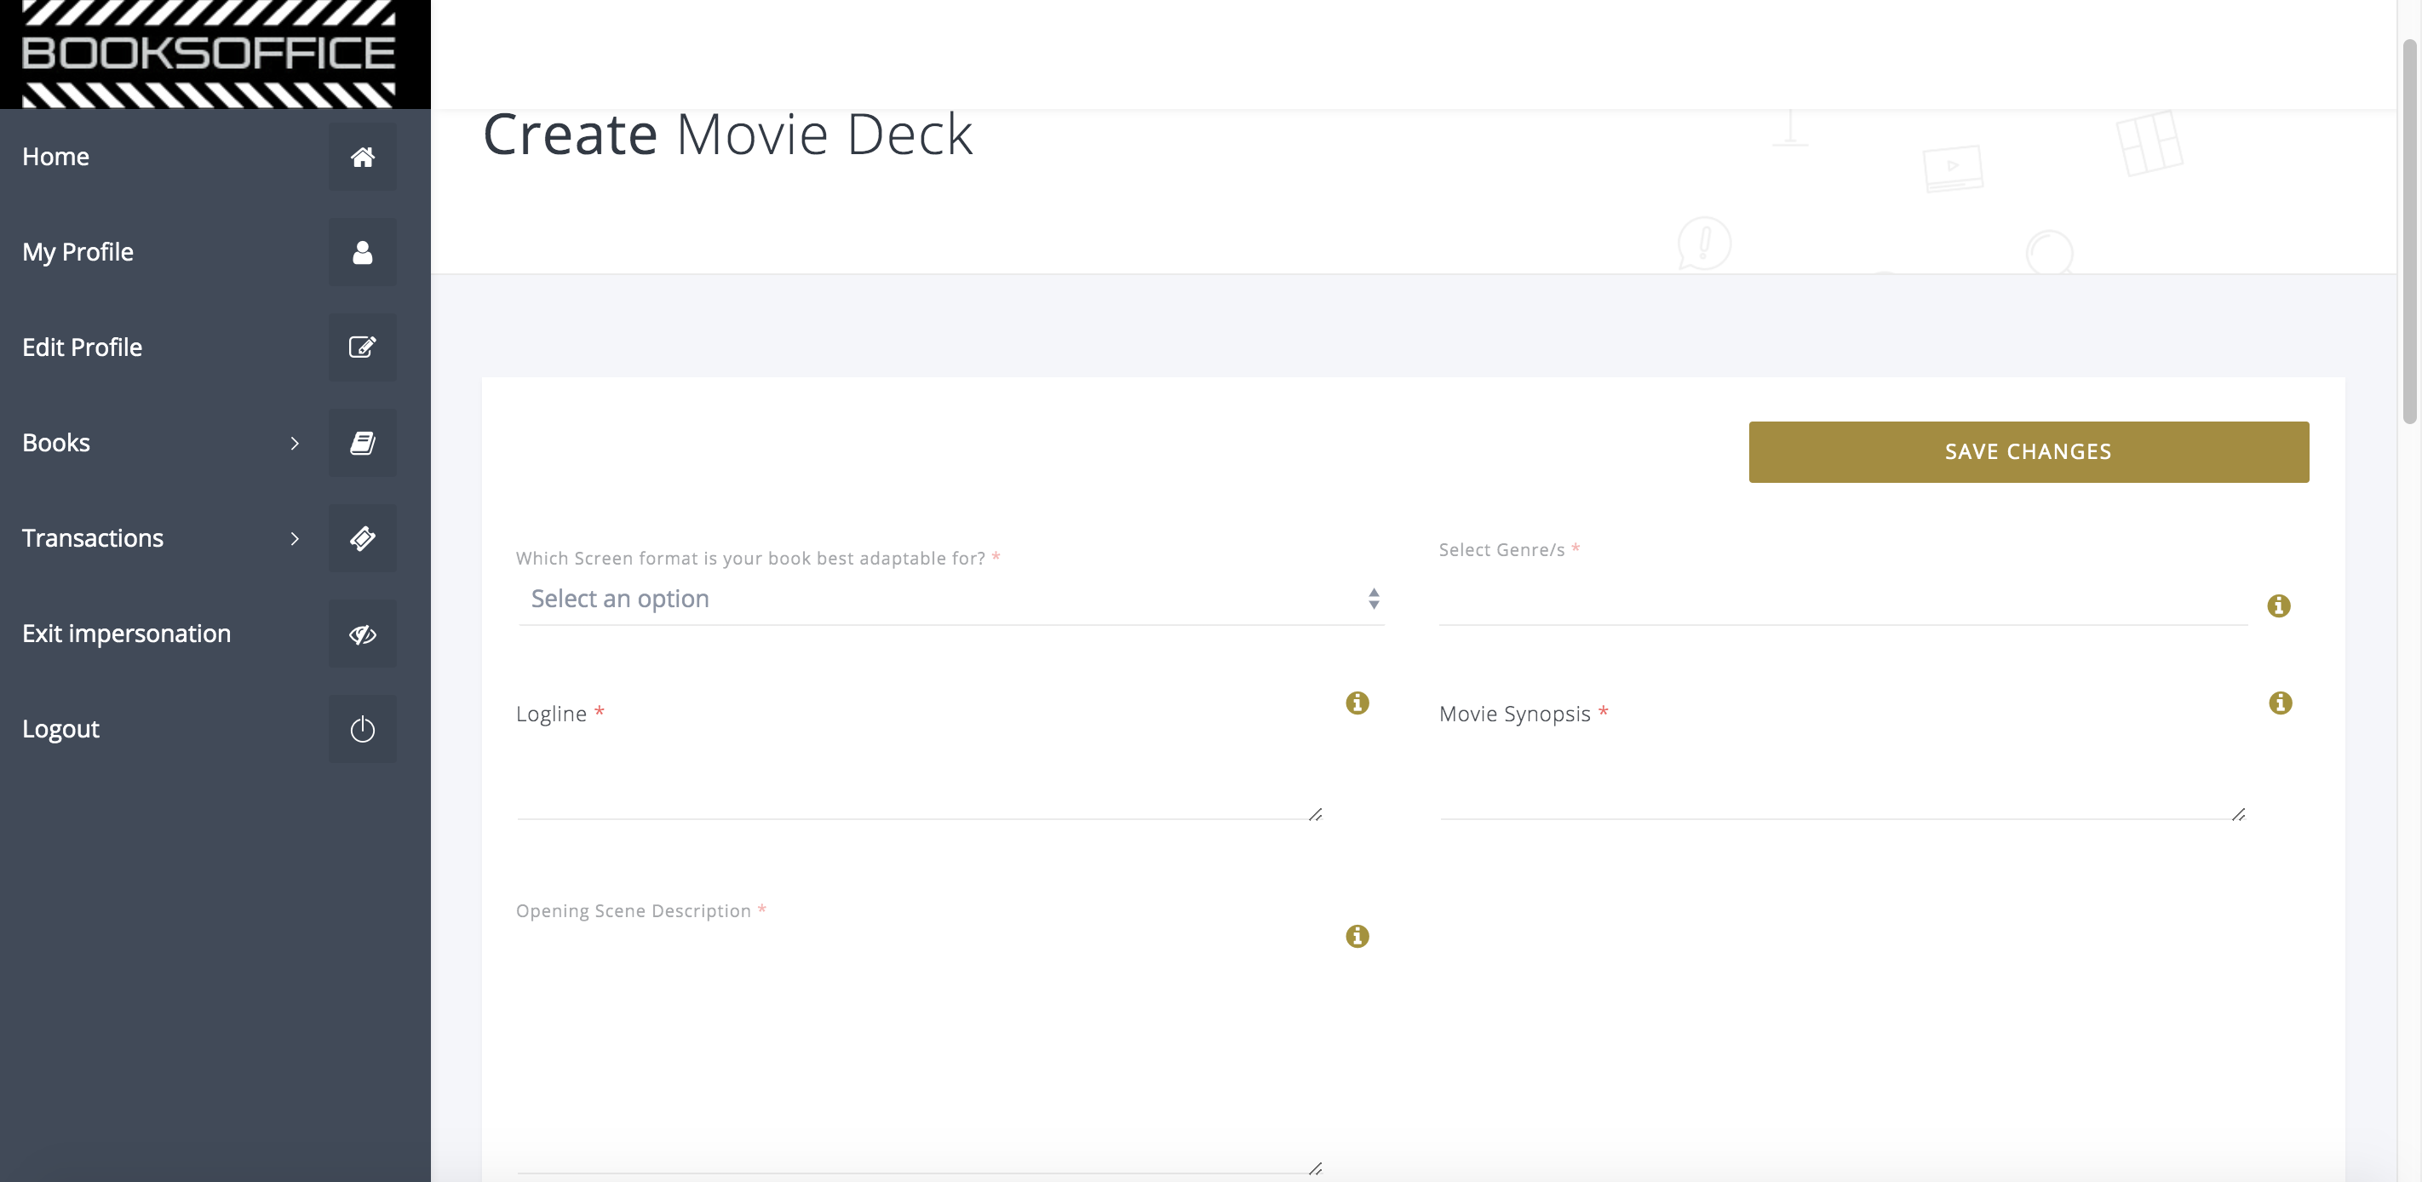Expand the Books submenu chevron
This screenshot has width=2422, height=1182.
[295, 443]
